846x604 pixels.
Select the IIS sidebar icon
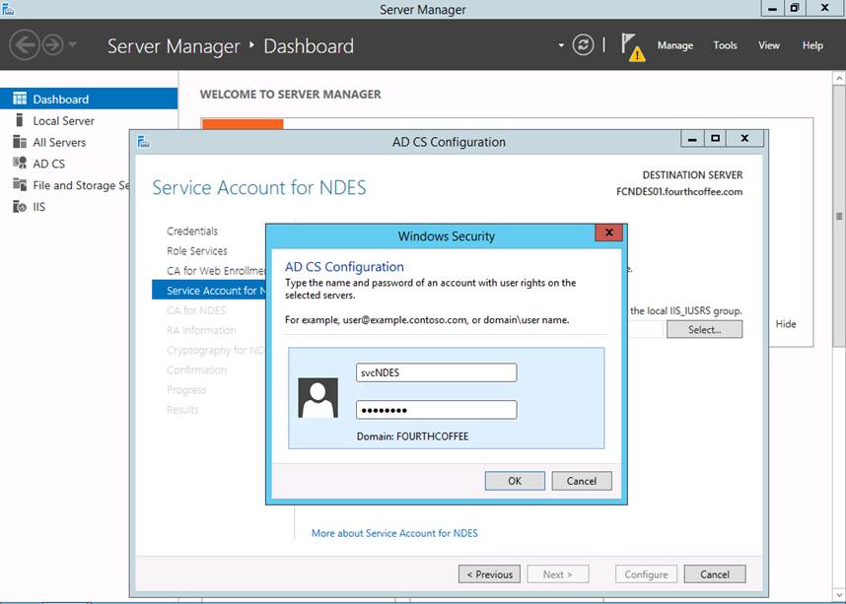[x=20, y=207]
